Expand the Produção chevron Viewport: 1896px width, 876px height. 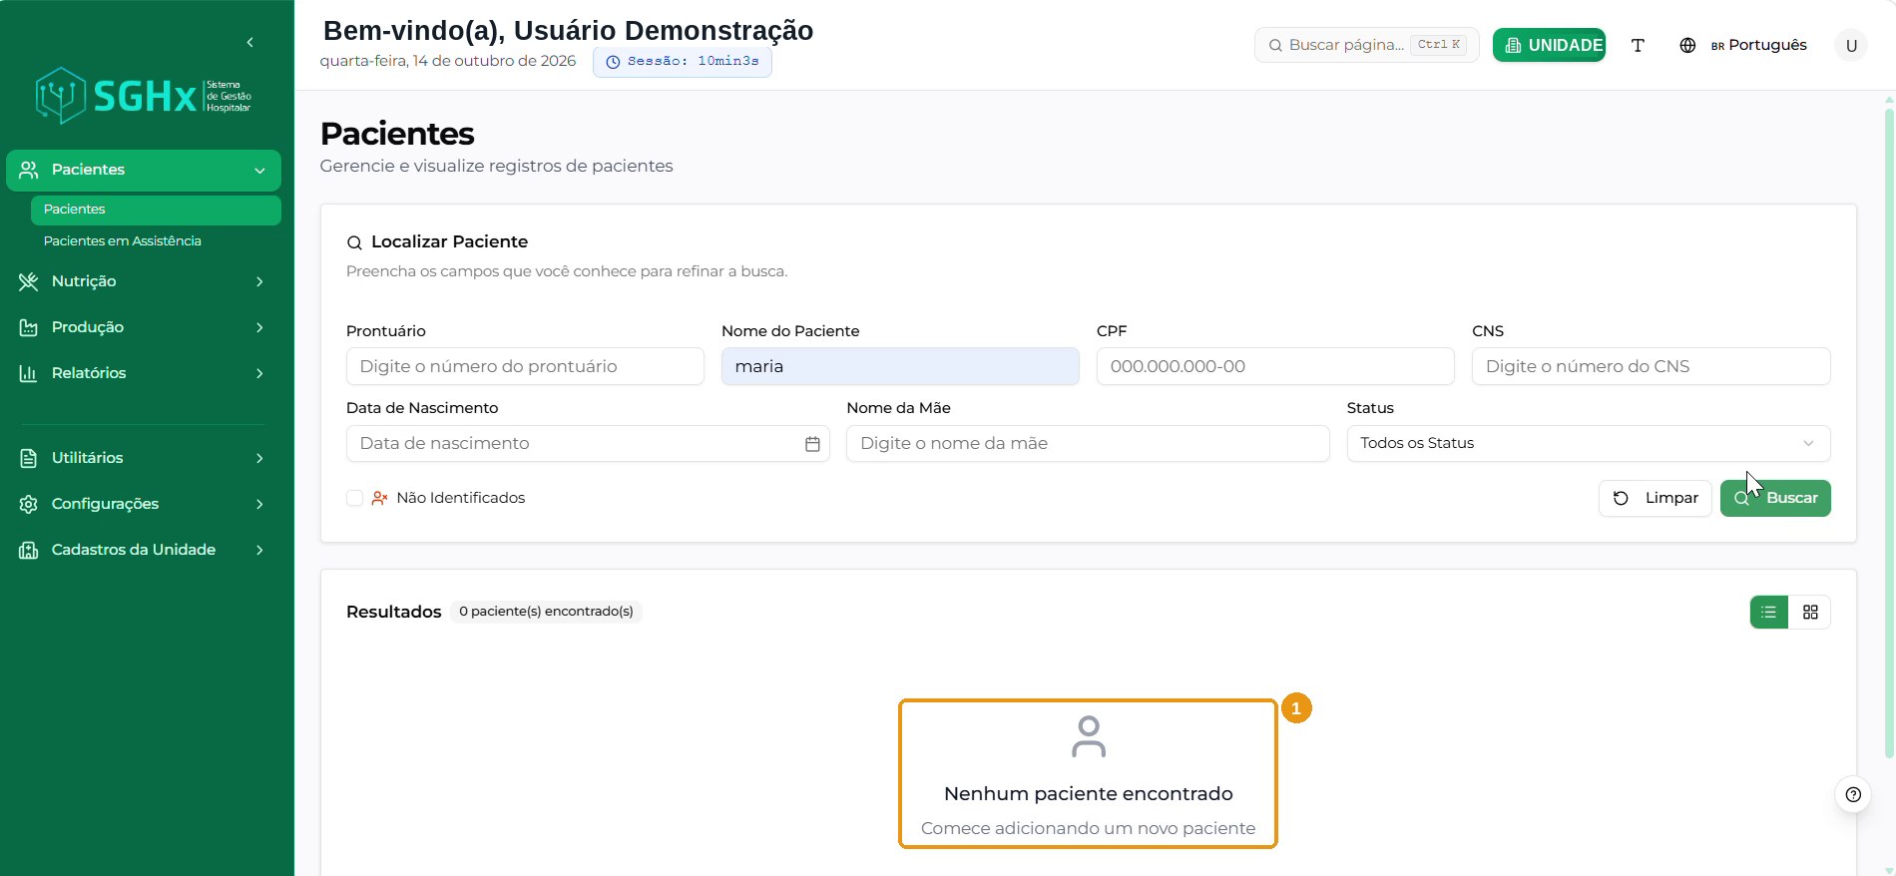(x=259, y=327)
